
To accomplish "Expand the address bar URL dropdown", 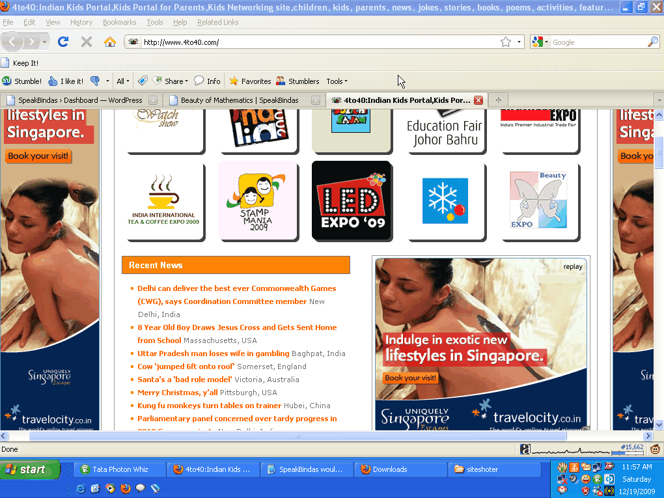I will click(x=519, y=42).
